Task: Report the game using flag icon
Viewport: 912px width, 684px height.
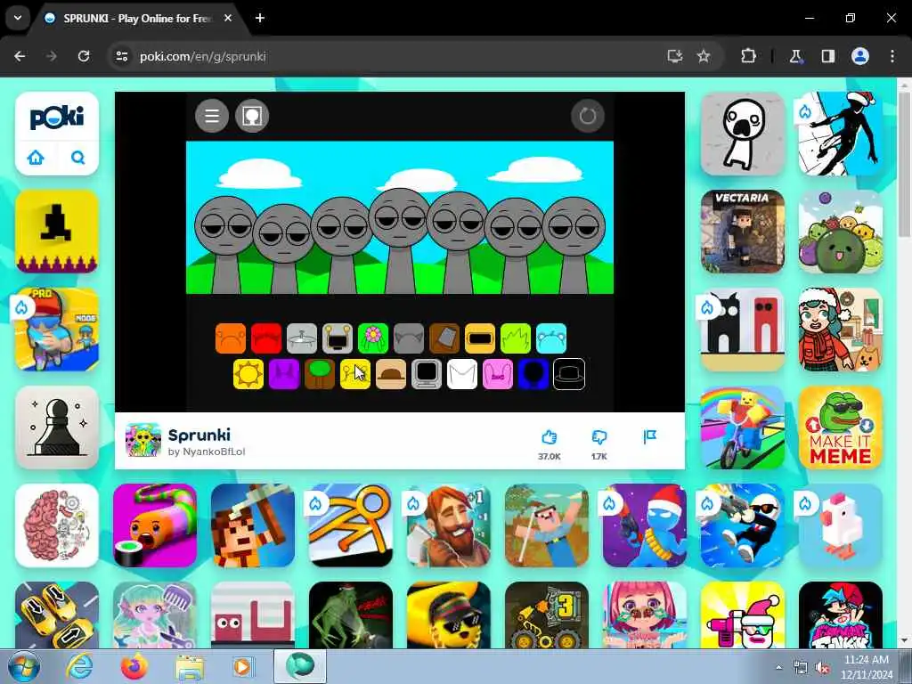Action: click(x=649, y=436)
